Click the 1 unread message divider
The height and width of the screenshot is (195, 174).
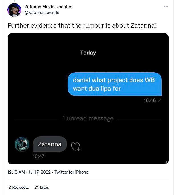tap(88, 118)
